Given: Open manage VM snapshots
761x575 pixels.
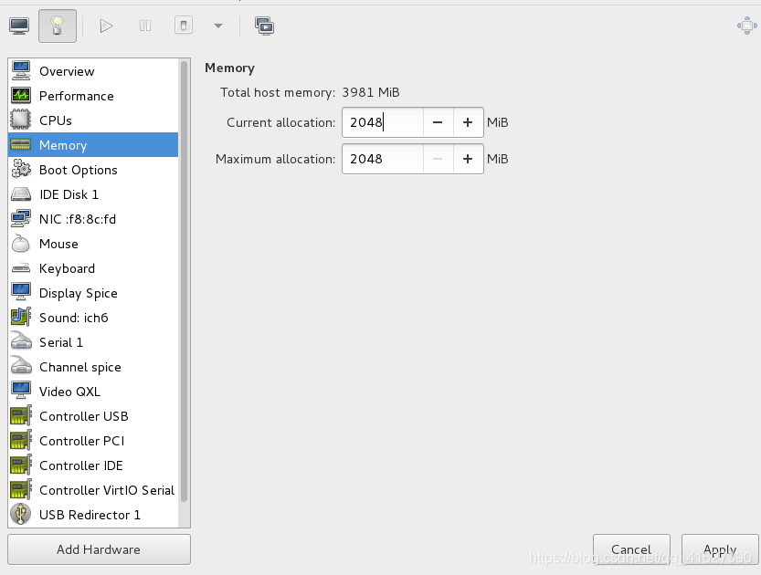Looking at the screenshot, I should [x=265, y=26].
